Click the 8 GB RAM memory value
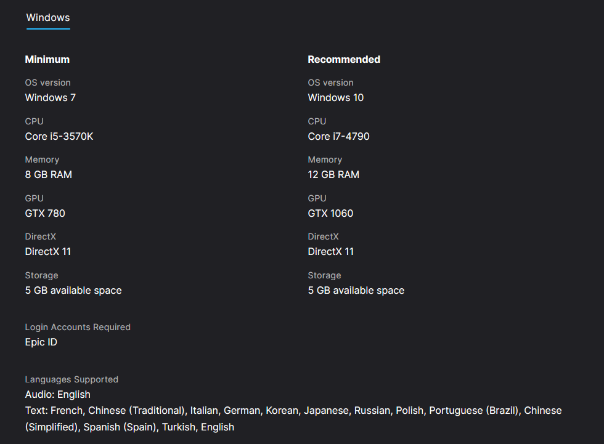The image size is (604, 444). point(49,174)
